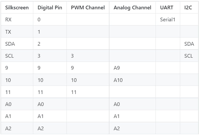
Task: Select the PWM Channel header cell
Action: tap(88, 8)
